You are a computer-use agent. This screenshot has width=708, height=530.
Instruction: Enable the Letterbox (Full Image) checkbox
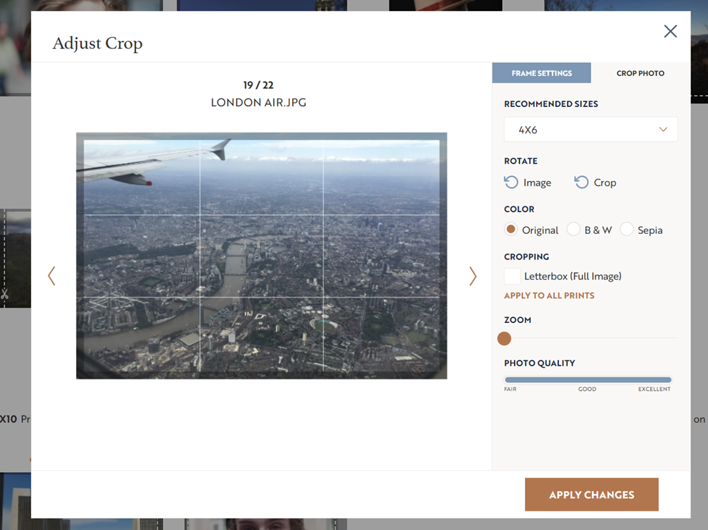click(x=513, y=276)
